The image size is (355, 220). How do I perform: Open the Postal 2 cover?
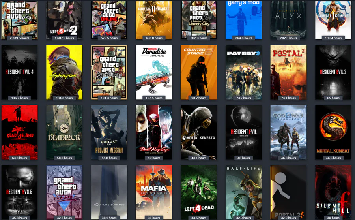288,72
